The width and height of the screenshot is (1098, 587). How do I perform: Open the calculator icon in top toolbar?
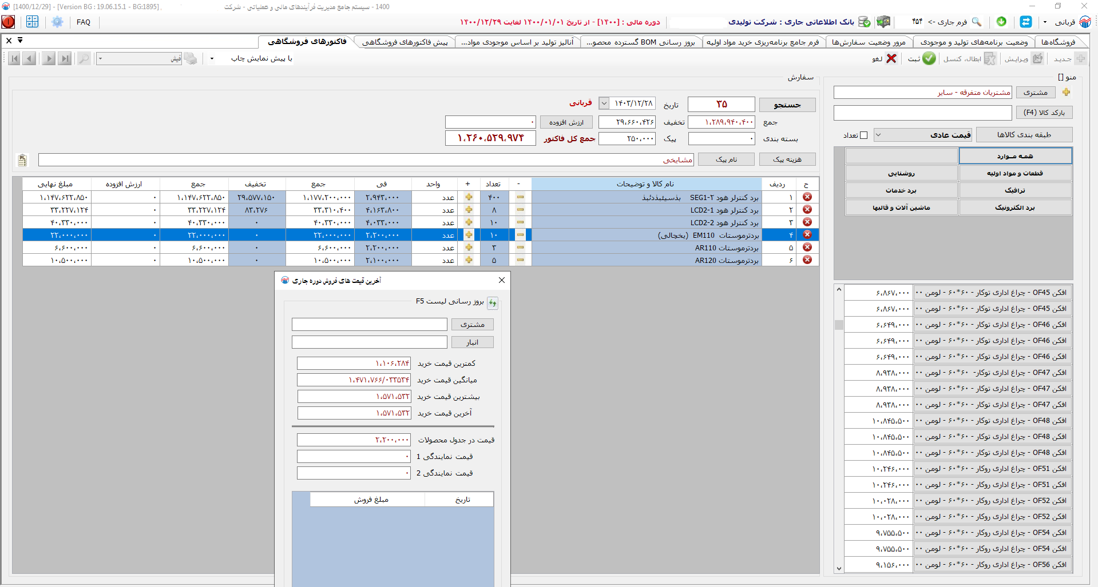click(32, 22)
